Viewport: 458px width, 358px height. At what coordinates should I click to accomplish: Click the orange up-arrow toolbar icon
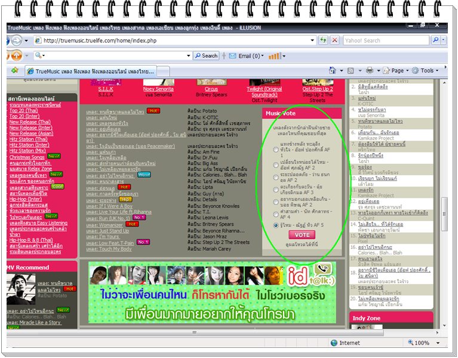[x=17, y=55]
